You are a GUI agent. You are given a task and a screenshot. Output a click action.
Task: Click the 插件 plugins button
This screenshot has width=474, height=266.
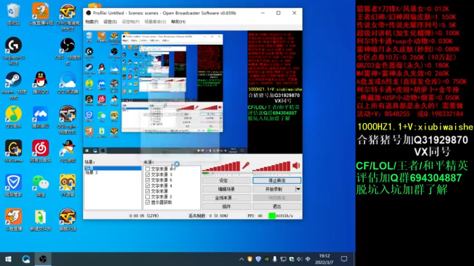pyautogui.click(x=226, y=206)
